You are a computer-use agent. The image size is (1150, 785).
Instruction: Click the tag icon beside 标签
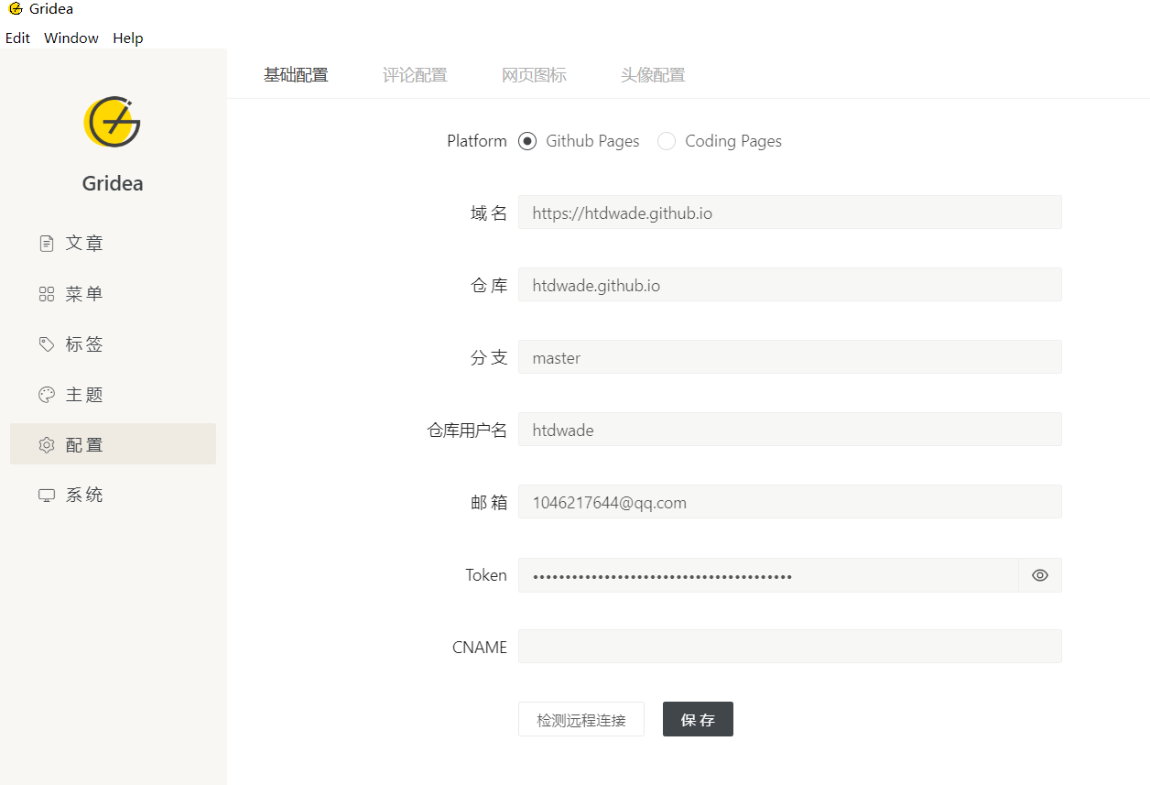[47, 344]
